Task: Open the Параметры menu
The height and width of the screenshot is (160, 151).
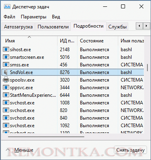Action: pos(34,17)
